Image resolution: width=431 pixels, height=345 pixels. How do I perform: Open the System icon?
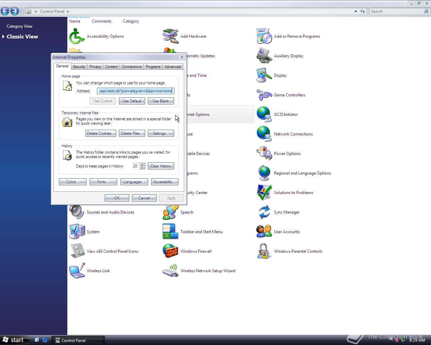pyautogui.click(x=77, y=232)
